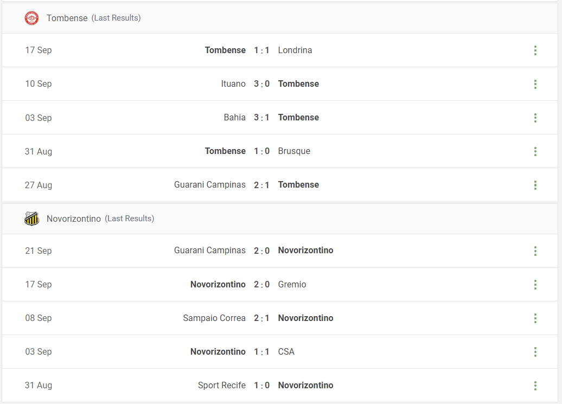Open more options for Sport Recife match
The width and height of the screenshot is (562, 404).
[535, 386]
